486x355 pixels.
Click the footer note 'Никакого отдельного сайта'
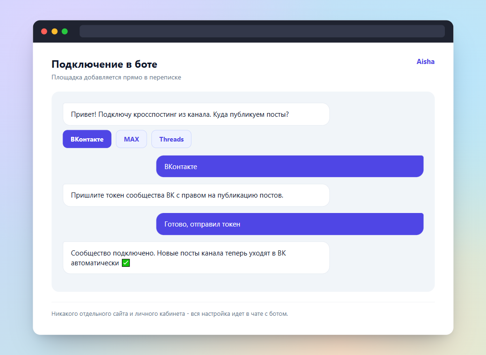coord(170,313)
